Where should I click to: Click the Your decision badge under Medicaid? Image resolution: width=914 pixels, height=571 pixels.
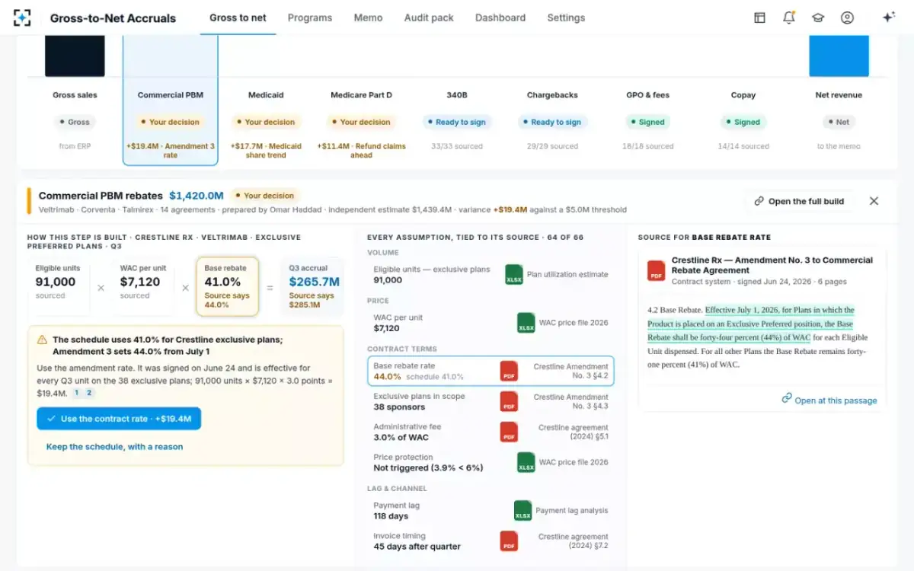(x=266, y=122)
